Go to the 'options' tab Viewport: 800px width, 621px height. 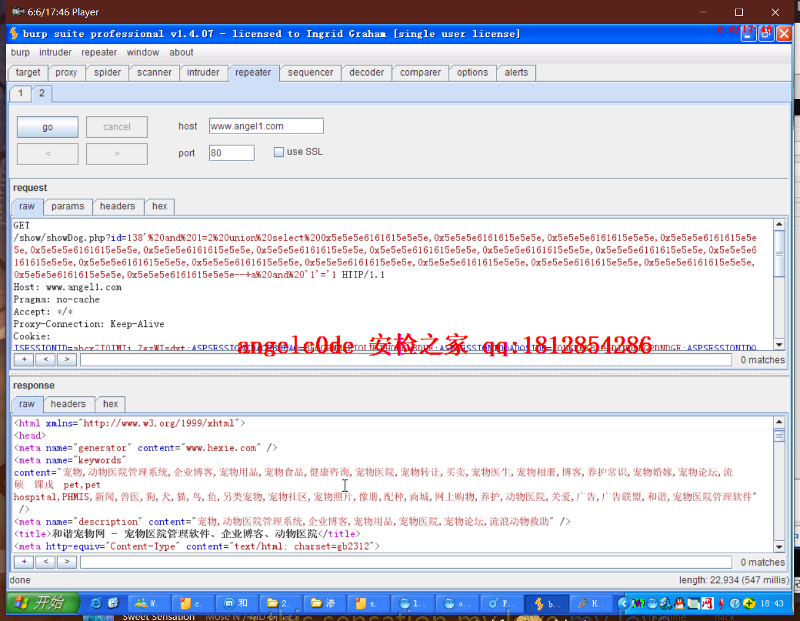(x=472, y=73)
